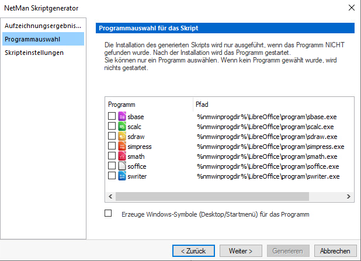
Task: Click the path ending in sdraw.exe
Action: (x=267, y=137)
